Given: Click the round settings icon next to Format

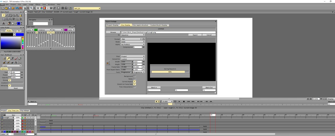Looking at the screenshot, I should (143, 39).
